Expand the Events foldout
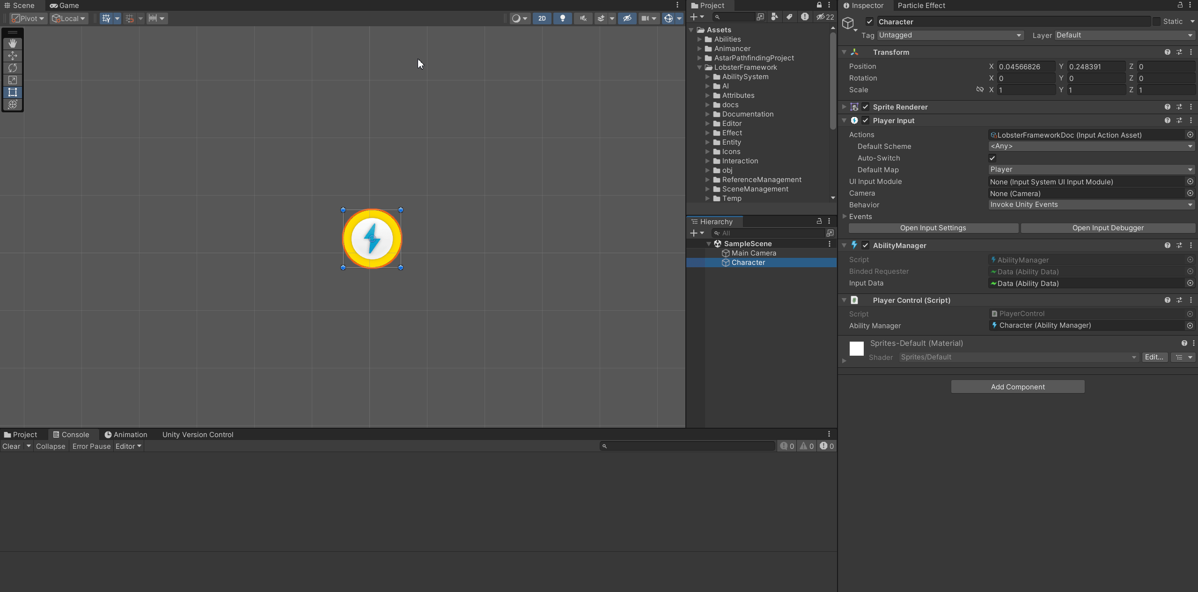The height and width of the screenshot is (592, 1198). tap(845, 216)
